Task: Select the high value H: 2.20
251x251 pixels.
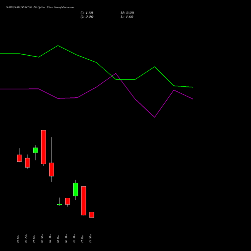Action: pos(127,13)
